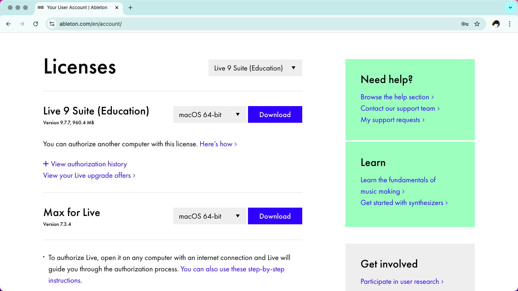The height and width of the screenshot is (291, 518).
Task: Open the tab search dropdown arrow
Action: click(510, 8)
